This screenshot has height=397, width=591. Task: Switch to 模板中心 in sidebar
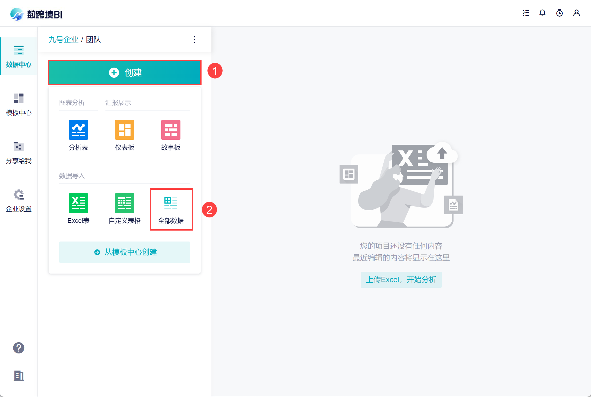click(x=19, y=104)
